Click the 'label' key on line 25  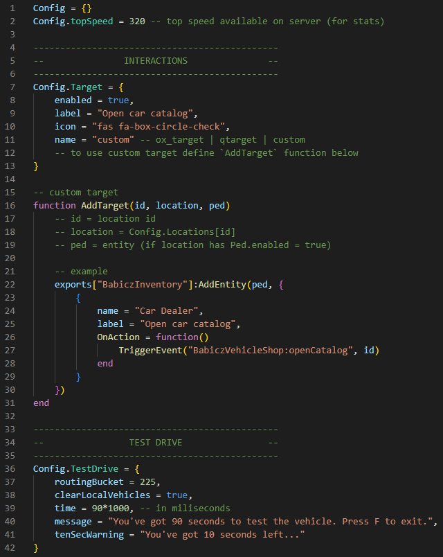110,324
